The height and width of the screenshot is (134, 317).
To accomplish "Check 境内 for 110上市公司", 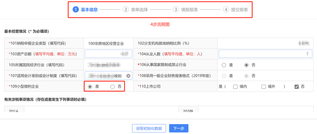I will [x=235, y=86].
